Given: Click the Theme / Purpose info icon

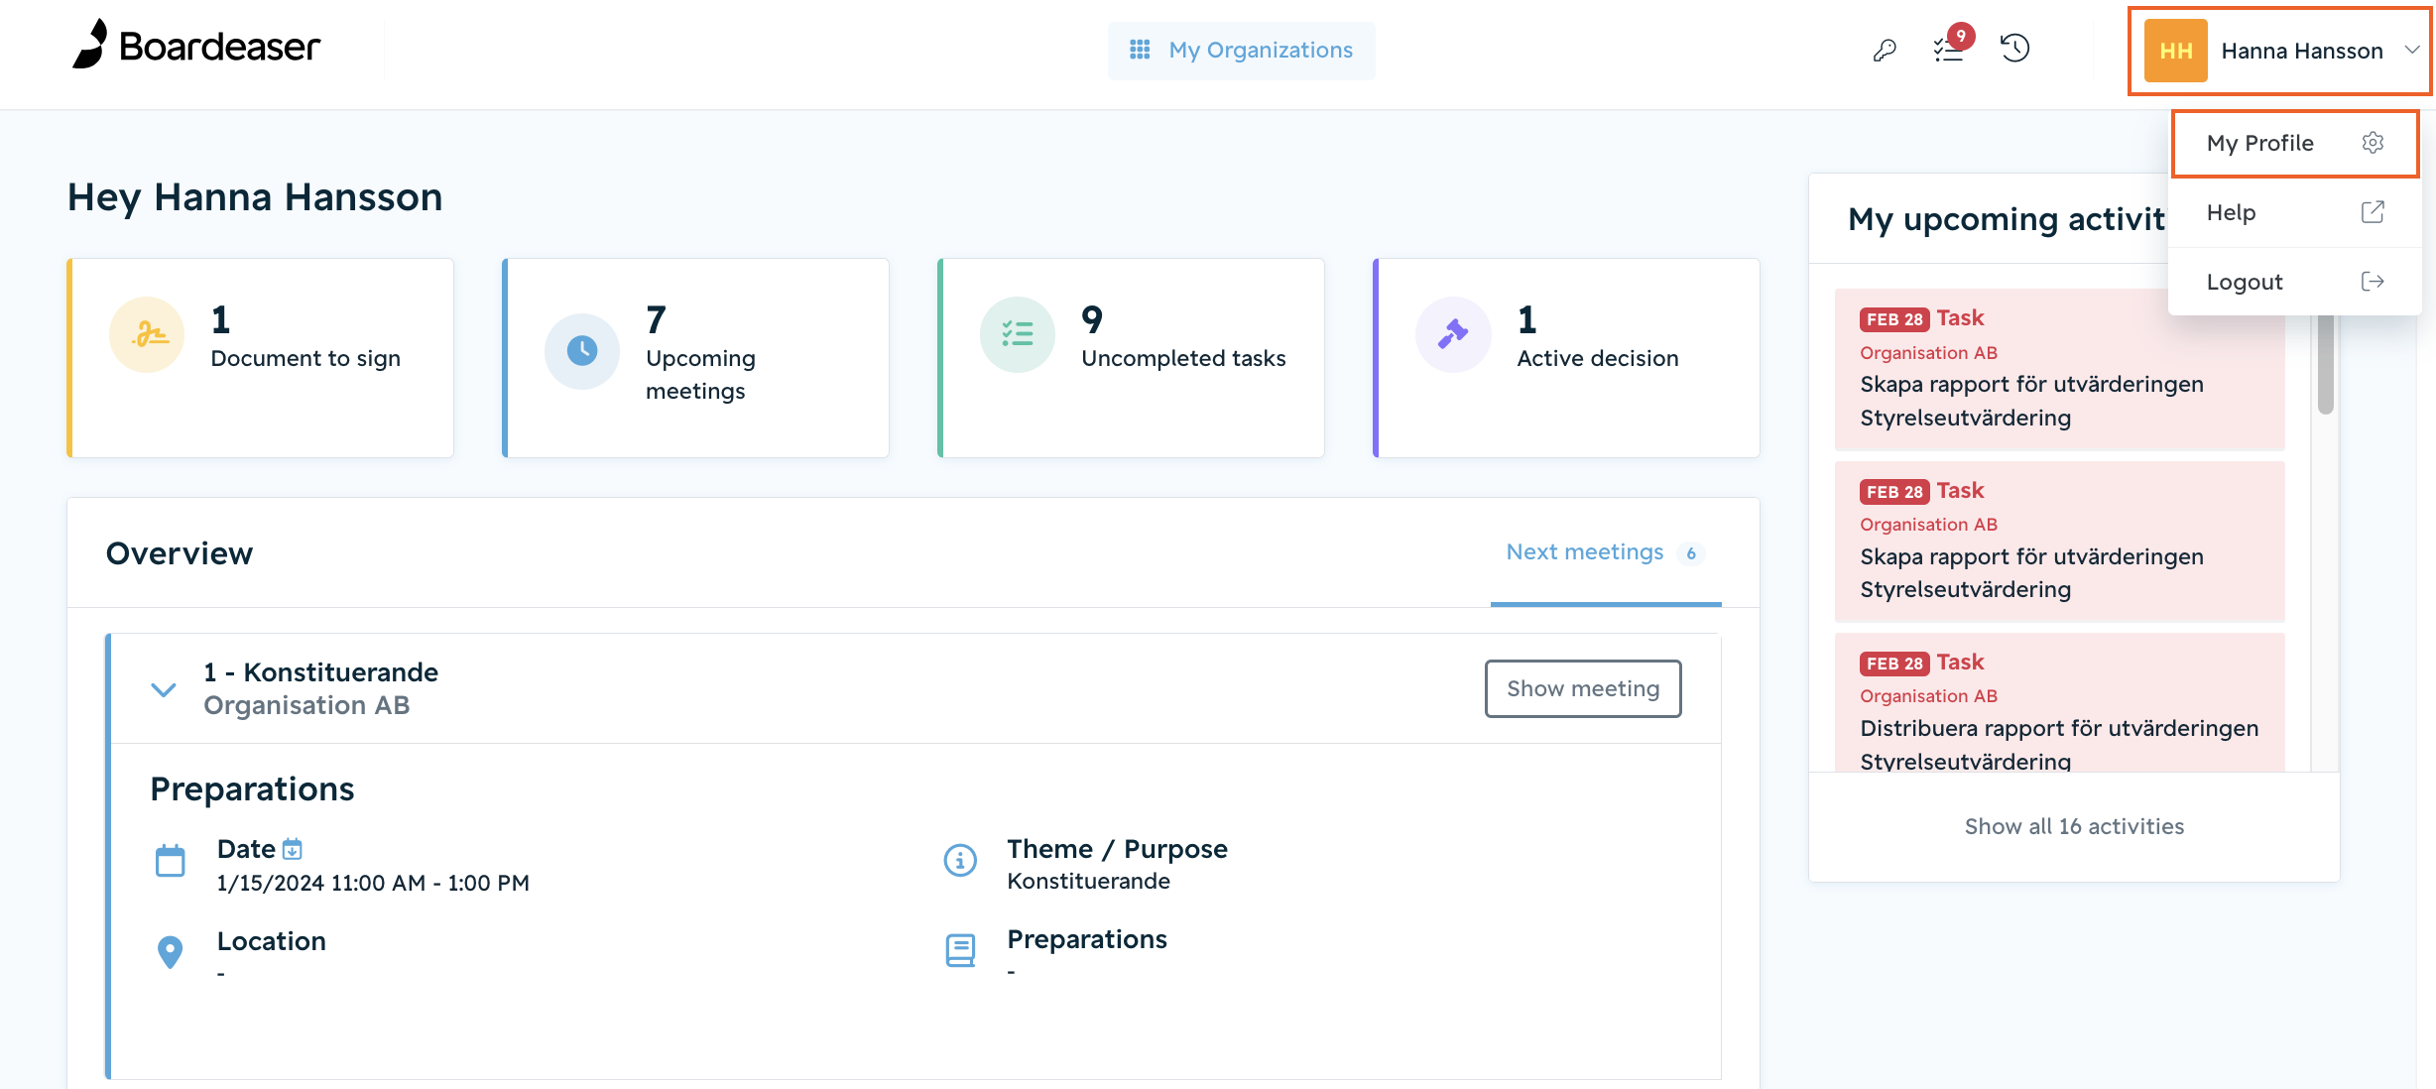Looking at the screenshot, I should tap(960, 860).
